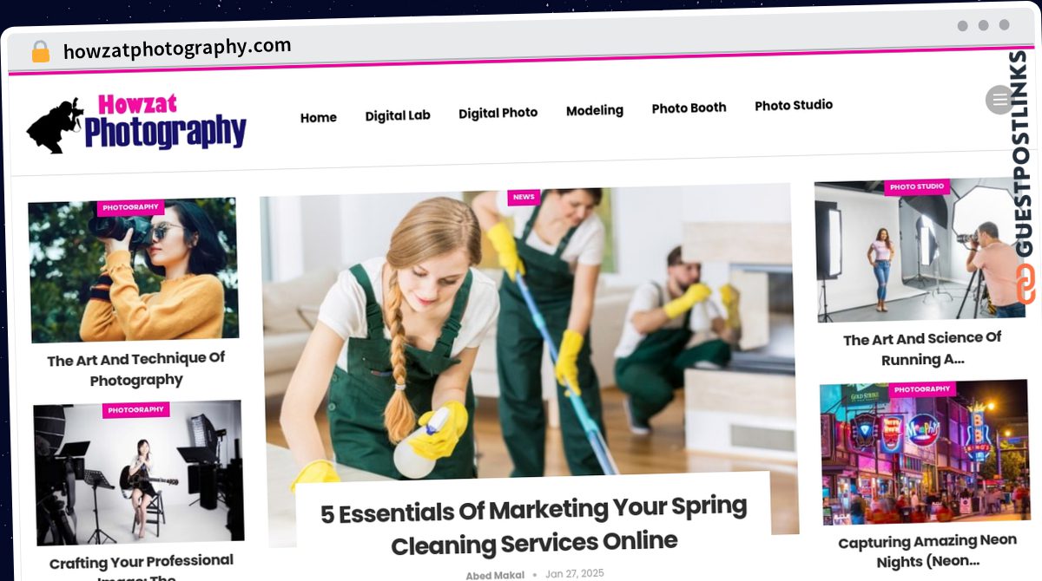Open 5 Essentials Of Marketing article headline
Image resolution: width=1042 pixels, height=581 pixels.
pos(534,526)
